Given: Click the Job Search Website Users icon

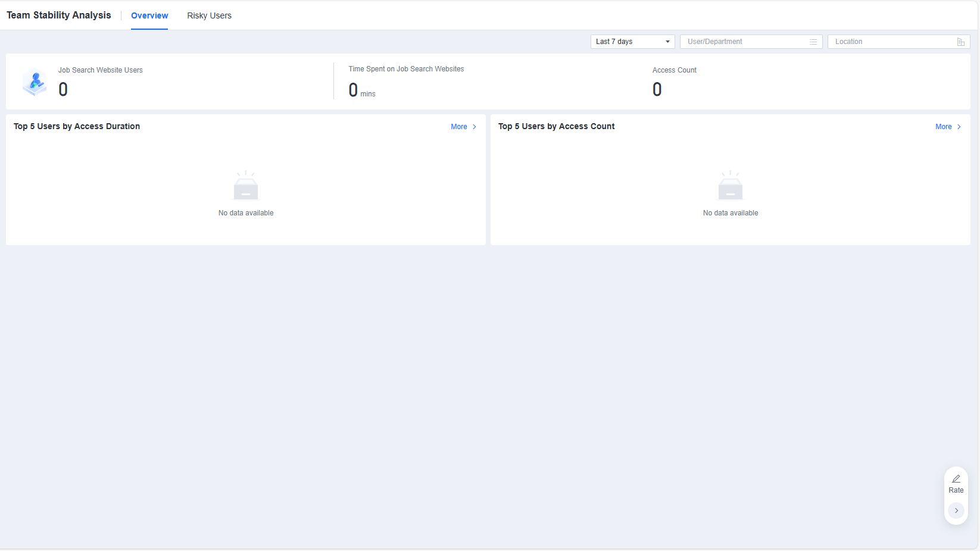Looking at the screenshot, I should click(35, 82).
